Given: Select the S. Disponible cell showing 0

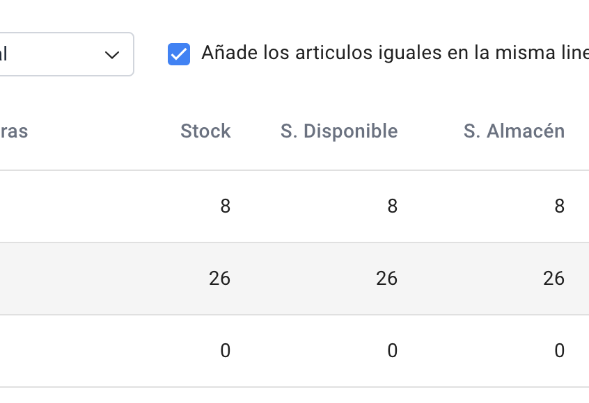Looking at the screenshot, I should 392,351.
